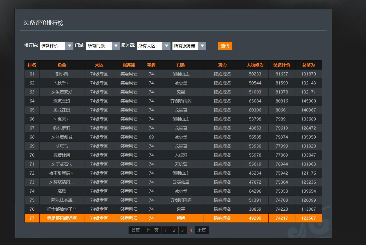Click the 服务器 column header
Viewport: 366px width, 245px height.
coord(129,65)
